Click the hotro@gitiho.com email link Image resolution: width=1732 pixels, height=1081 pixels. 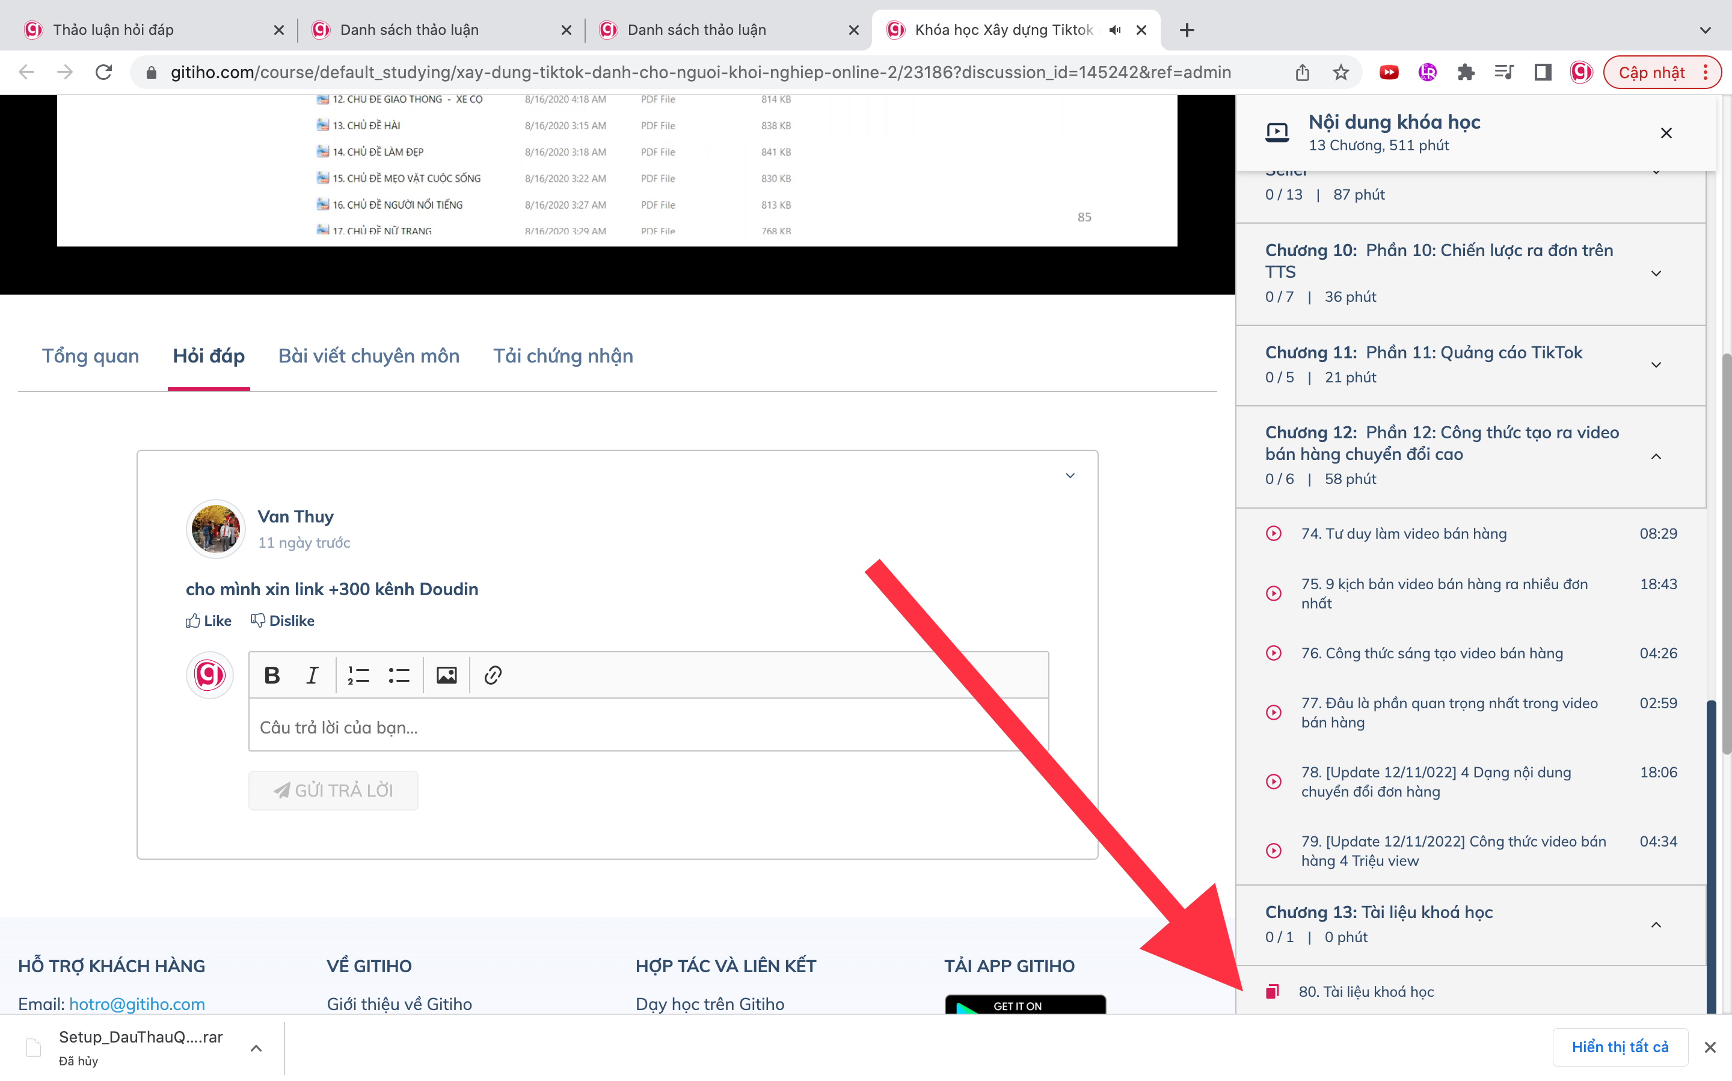(137, 1004)
